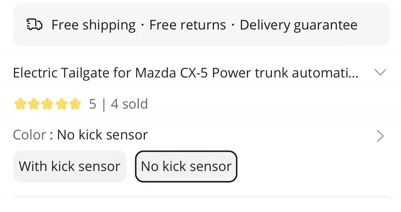Click the first yellow rating star
The image size is (401, 212).
tap(20, 104)
